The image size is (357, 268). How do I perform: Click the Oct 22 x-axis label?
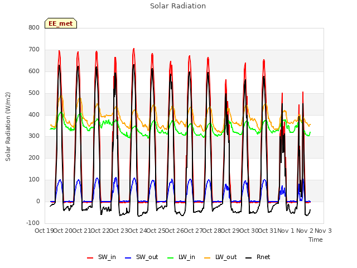pos(100,231)
